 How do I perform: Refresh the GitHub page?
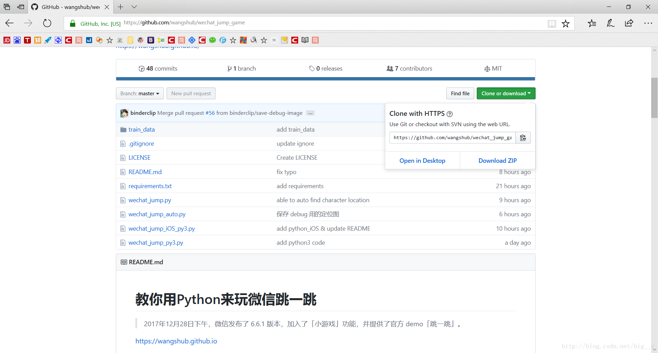pos(47,23)
